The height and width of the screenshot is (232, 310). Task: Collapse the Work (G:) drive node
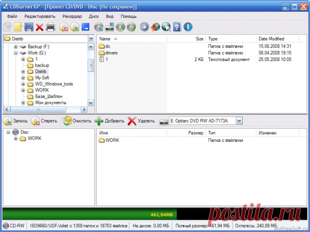tap(15, 53)
